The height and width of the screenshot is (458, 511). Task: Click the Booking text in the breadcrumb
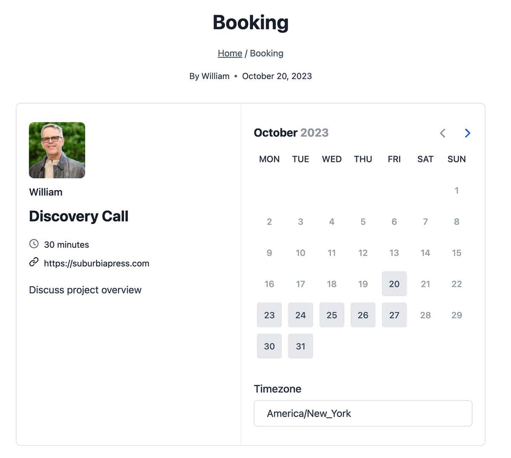(x=267, y=53)
